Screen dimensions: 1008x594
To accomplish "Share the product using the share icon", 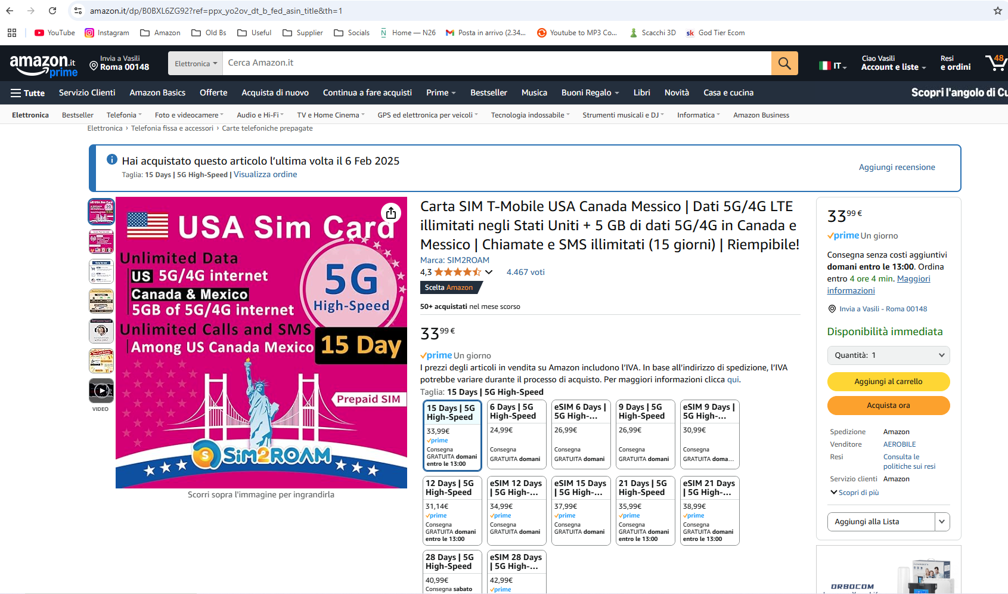I will [x=391, y=213].
